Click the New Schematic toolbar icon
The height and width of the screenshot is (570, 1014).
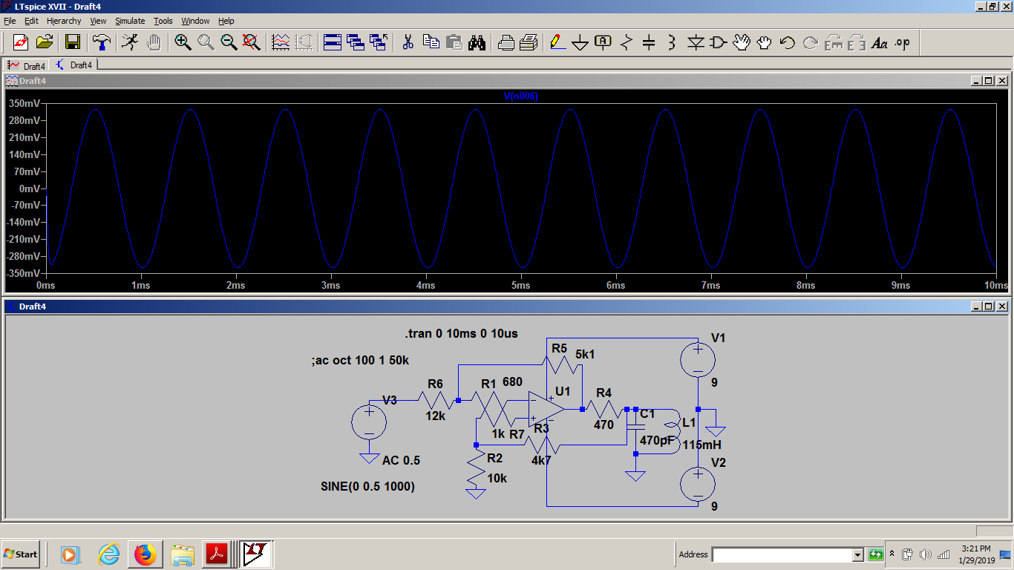[21, 42]
